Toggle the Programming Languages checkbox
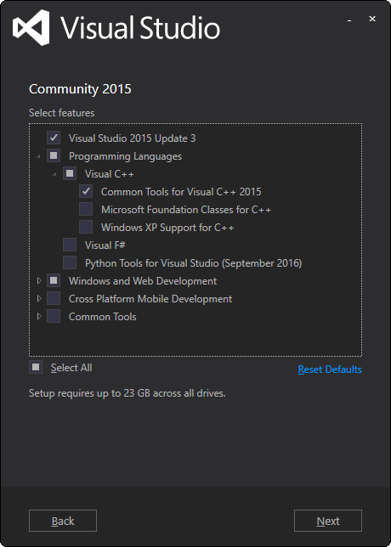 pyautogui.click(x=54, y=156)
